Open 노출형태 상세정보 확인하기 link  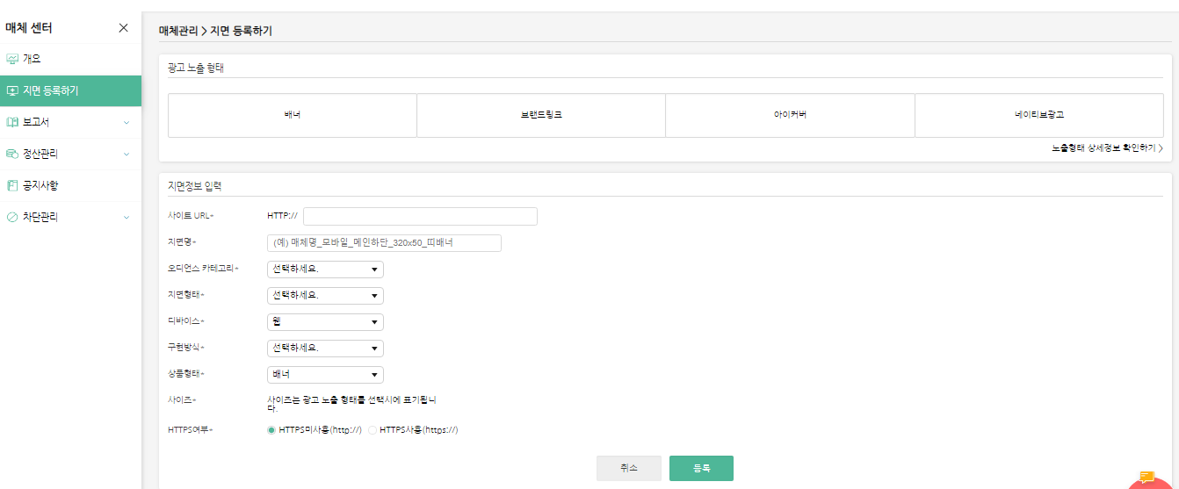[1107, 148]
